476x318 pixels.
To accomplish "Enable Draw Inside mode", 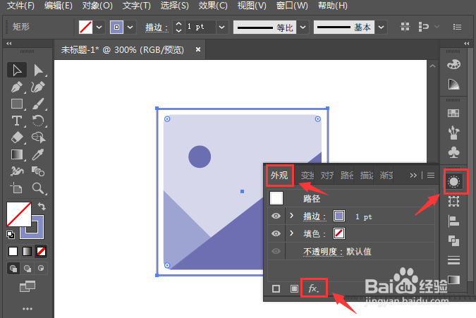I will [x=41, y=268].
